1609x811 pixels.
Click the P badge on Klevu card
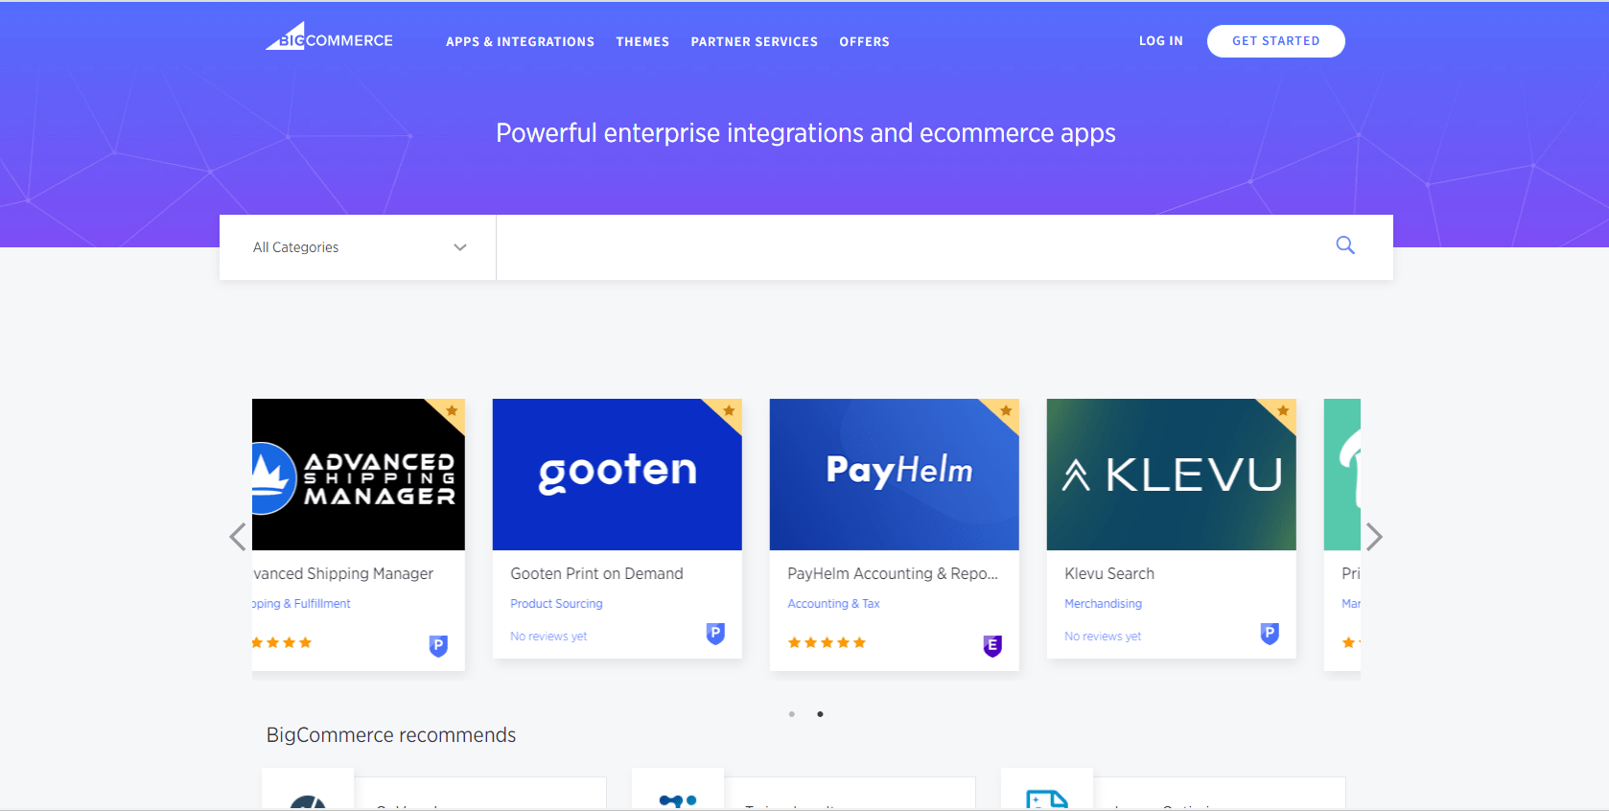tap(1270, 634)
